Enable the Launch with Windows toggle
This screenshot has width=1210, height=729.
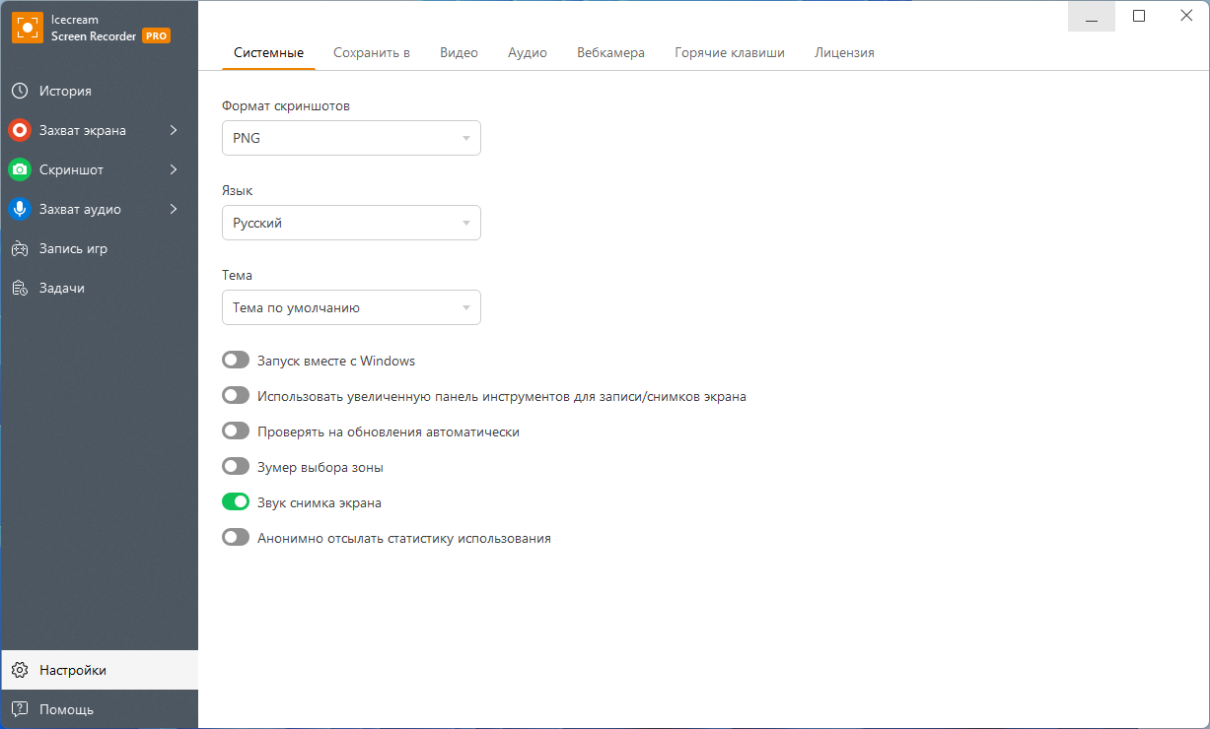236,361
